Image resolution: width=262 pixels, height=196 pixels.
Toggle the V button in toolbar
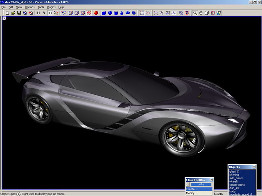point(44,13)
